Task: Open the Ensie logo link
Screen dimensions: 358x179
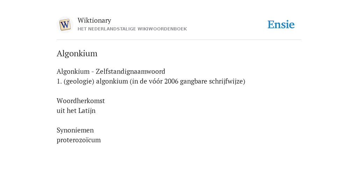Action: click(281, 24)
